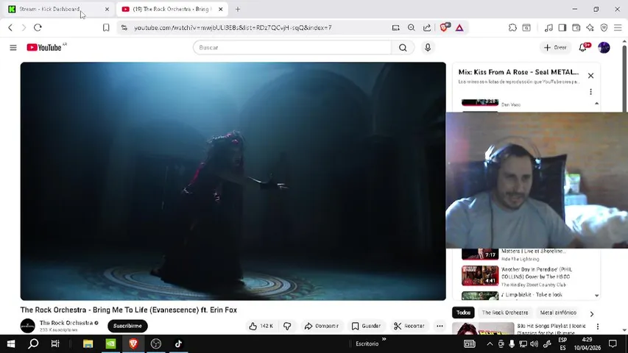Open more actions ellipsis beside Recortar
Screen dimensions: 628x353
440,326
